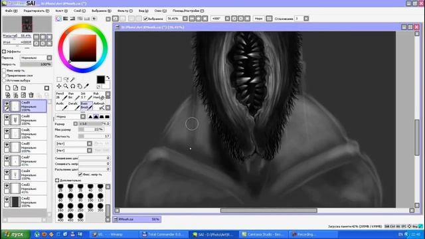Show the color wheel panel
Image resolution: width=425 pixels, height=239 pixels.
[x=58, y=19]
